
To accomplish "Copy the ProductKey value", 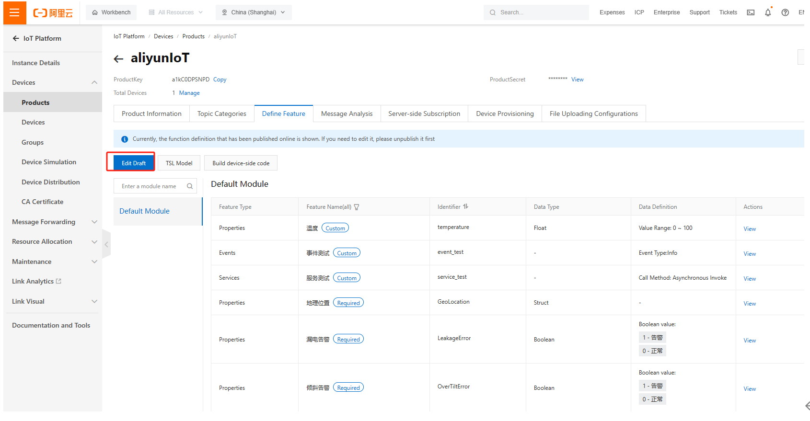I will coord(220,80).
